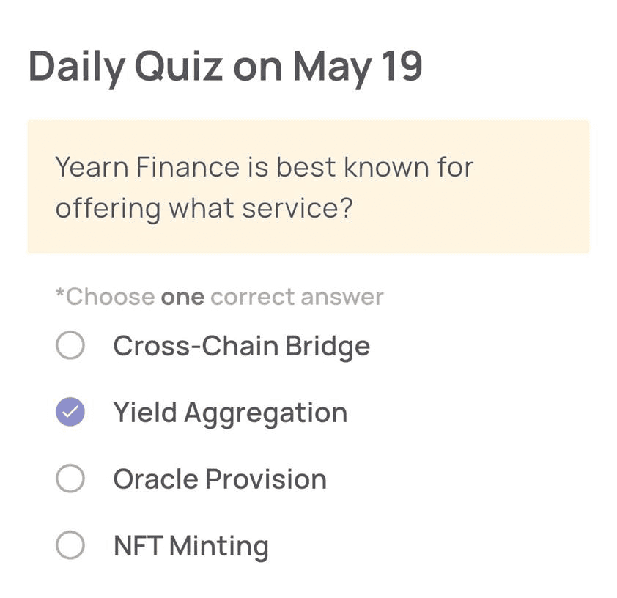Viewport: 617px width, 598px height.
Task: Click the "Yield Aggregation" answer label
Action: (230, 413)
